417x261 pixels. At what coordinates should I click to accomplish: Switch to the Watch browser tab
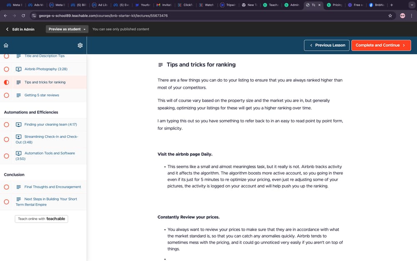pyautogui.click(x=207, y=5)
